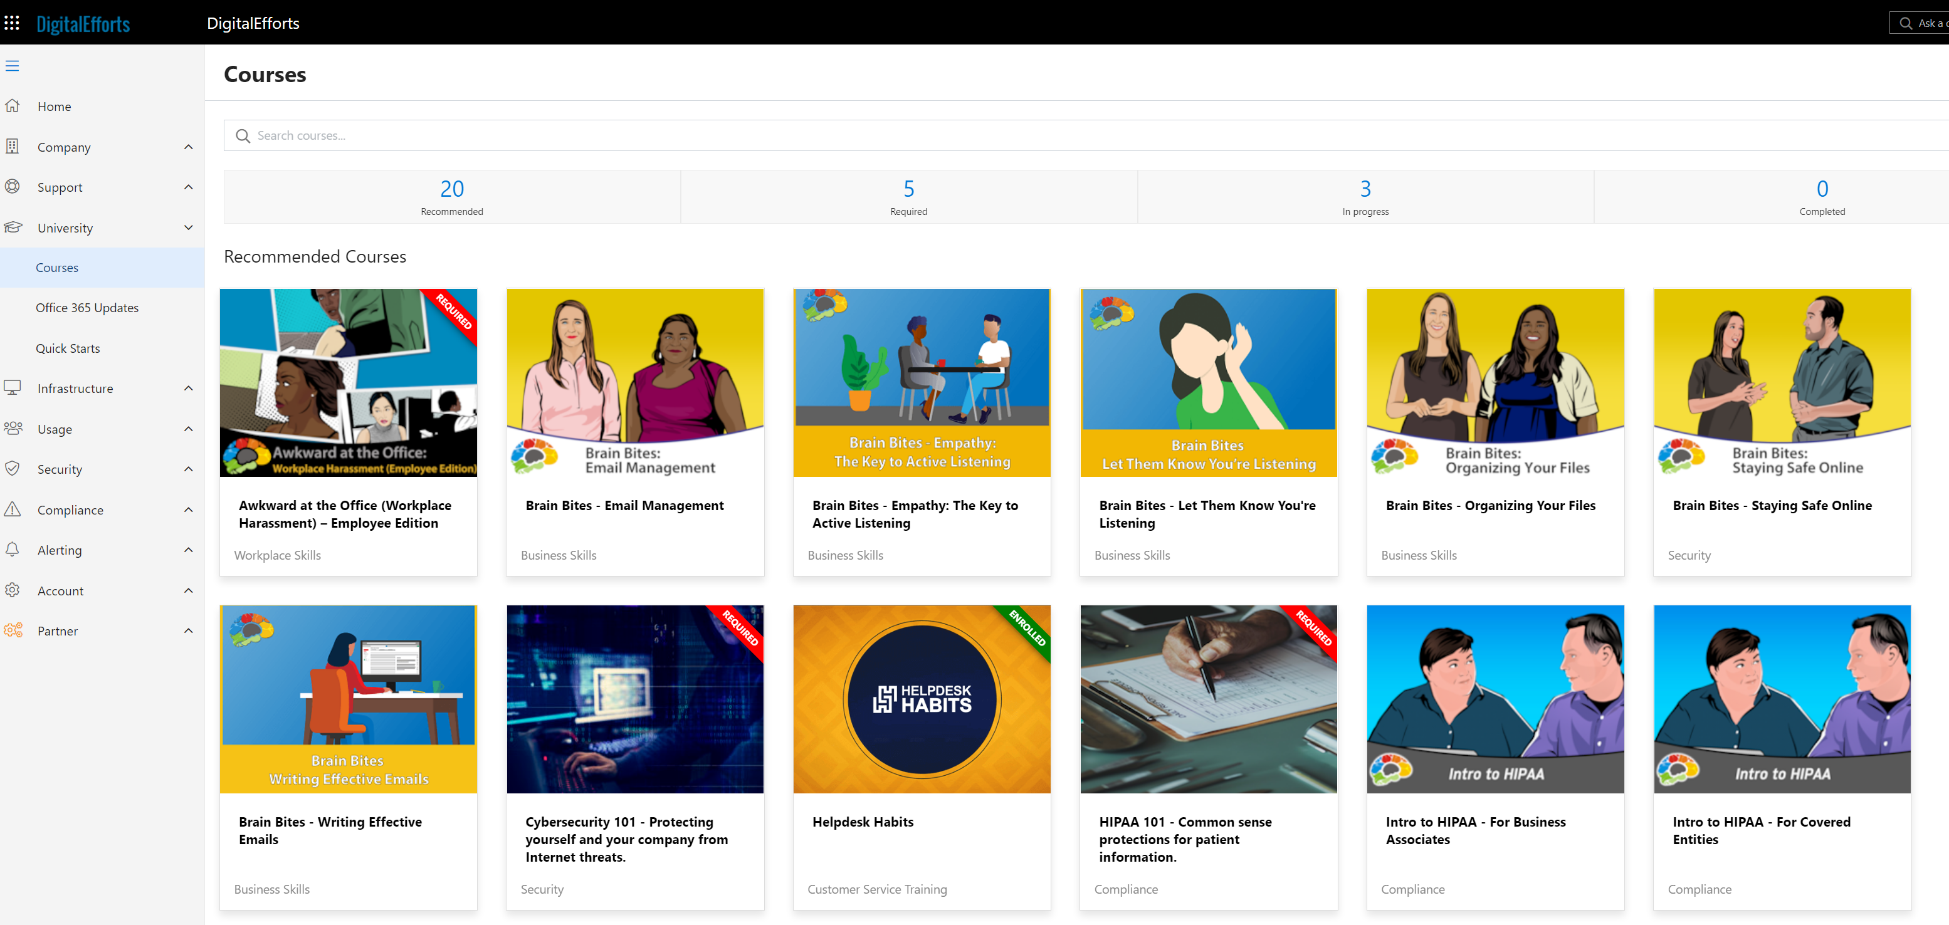
Task: Collapse the sidebar with the hamburger icon
Action: 12,66
